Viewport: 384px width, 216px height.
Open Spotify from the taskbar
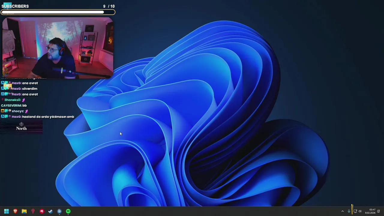coord(68,211)
